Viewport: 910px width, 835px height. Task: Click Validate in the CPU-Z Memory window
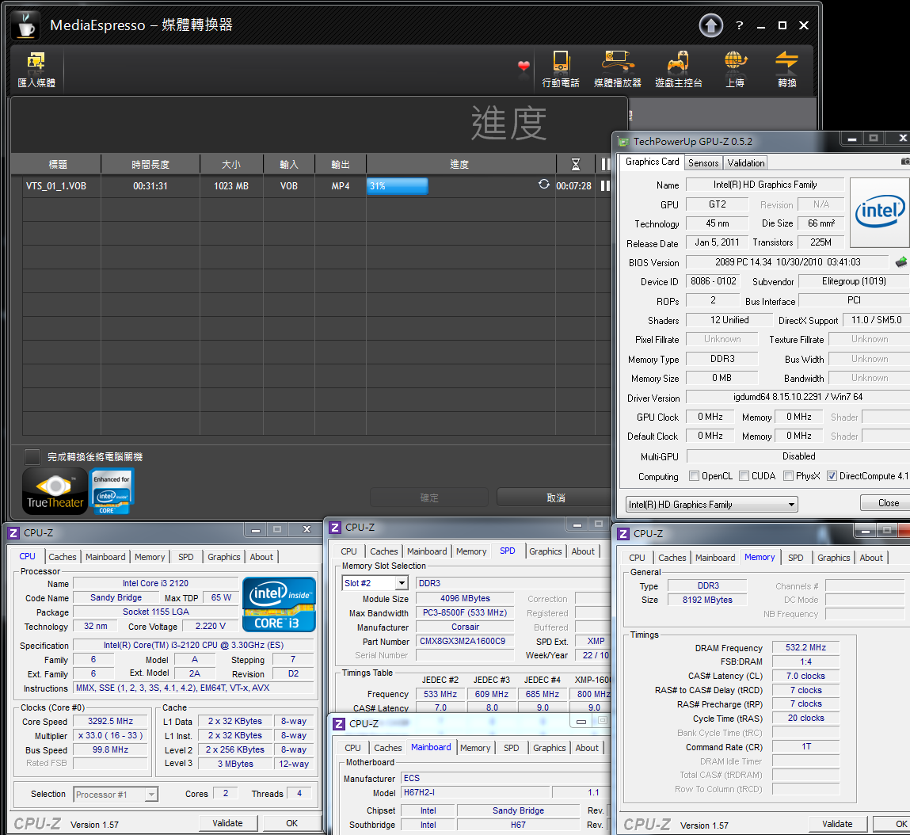pos(837,824)
